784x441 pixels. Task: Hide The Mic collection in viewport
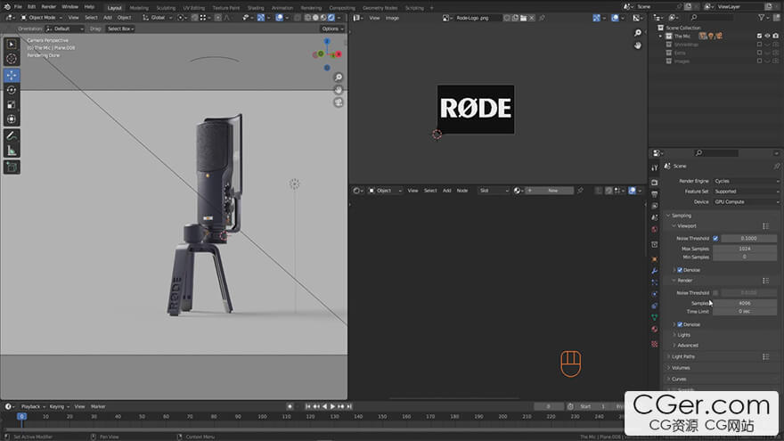[x=767, y=36]
